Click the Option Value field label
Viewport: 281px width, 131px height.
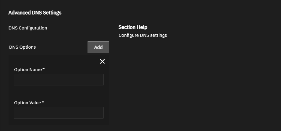tap(27, 103)
